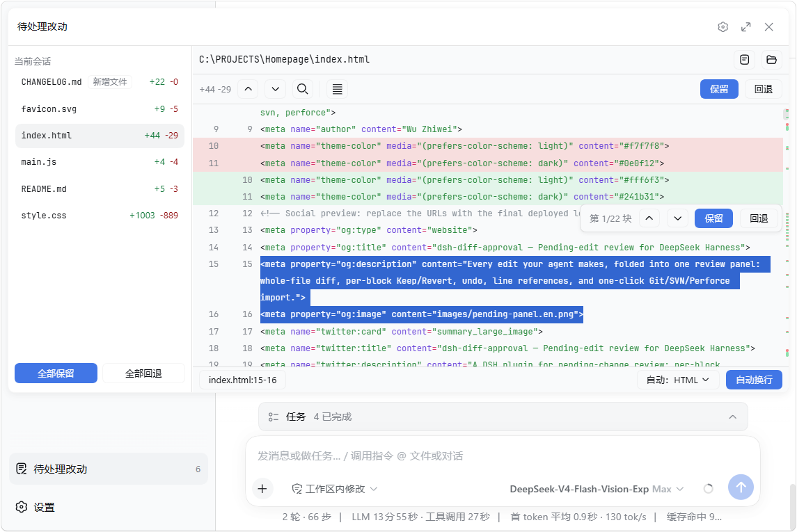Click the task list icon beside 任务
This screenshot has width=797, height=532.
[274, 417]
